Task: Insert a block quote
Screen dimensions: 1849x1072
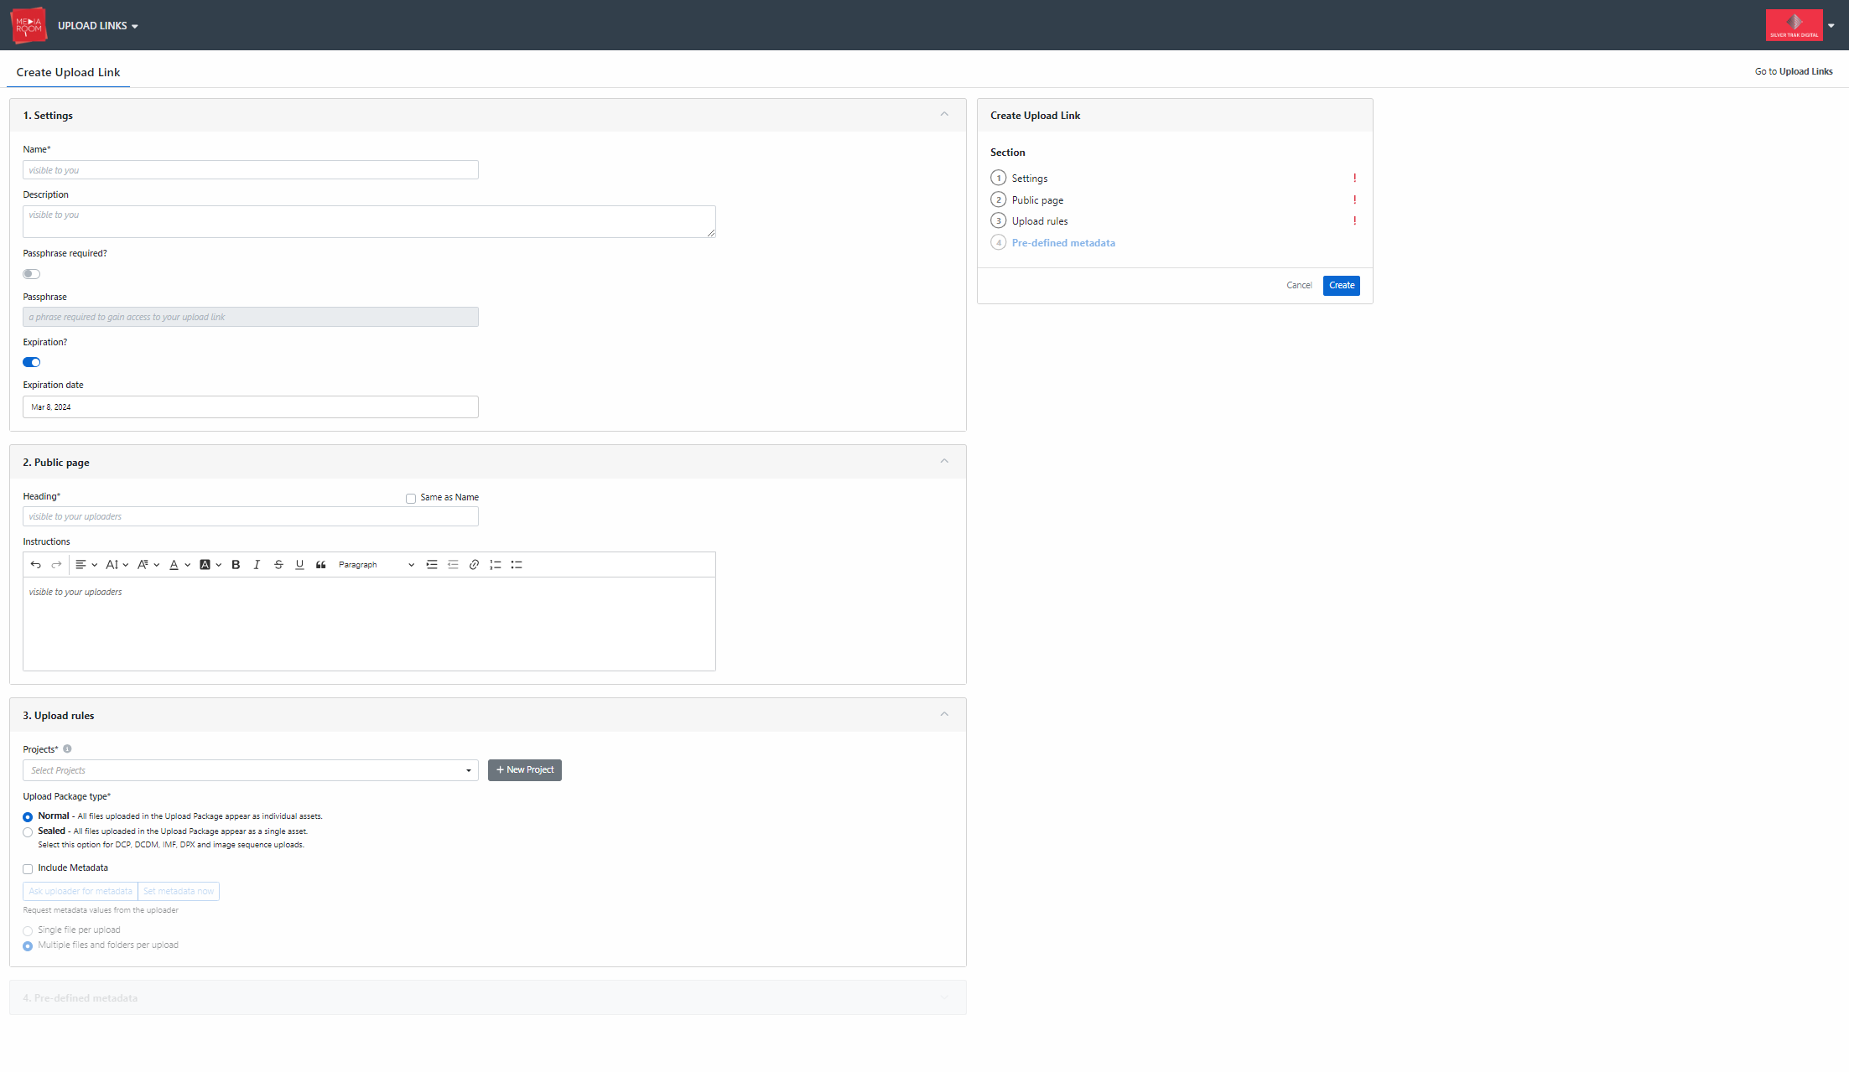Action: (320, 565)
